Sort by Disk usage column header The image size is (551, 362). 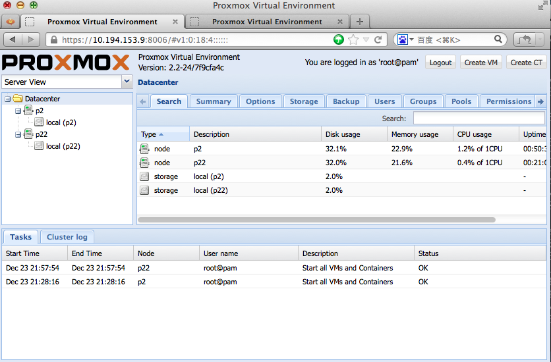pyautogui.click(x=354, y=134)
